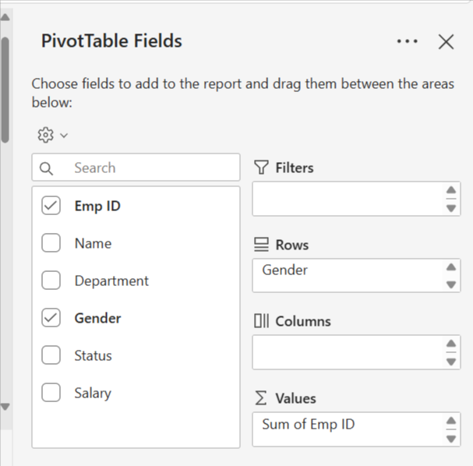Click the Filters funnel icon

(261, 168)
